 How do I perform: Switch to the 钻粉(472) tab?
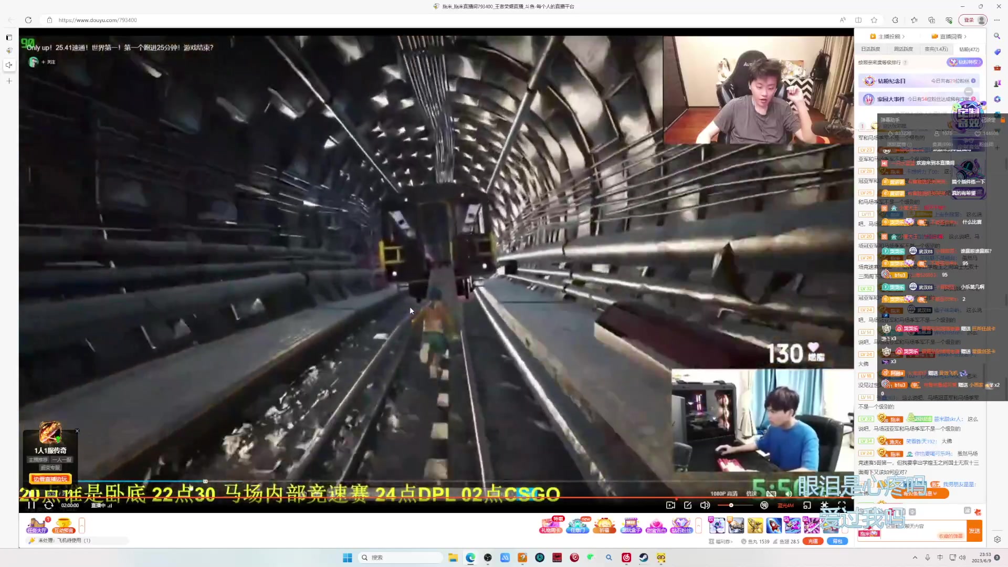coord(969,49)
